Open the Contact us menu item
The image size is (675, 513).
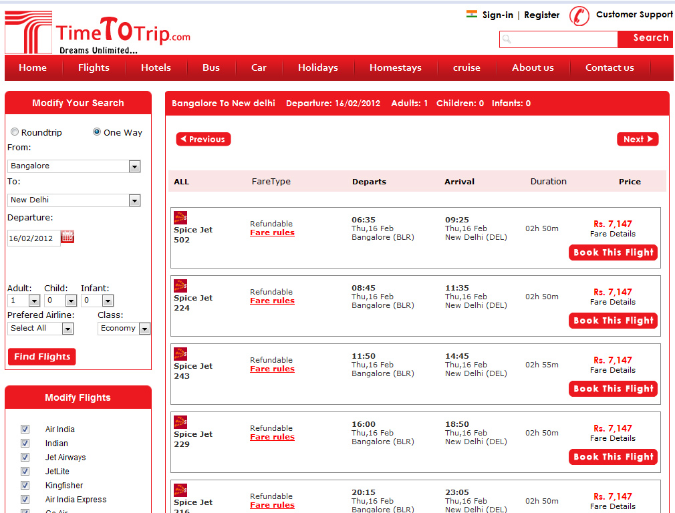[610, 67]
